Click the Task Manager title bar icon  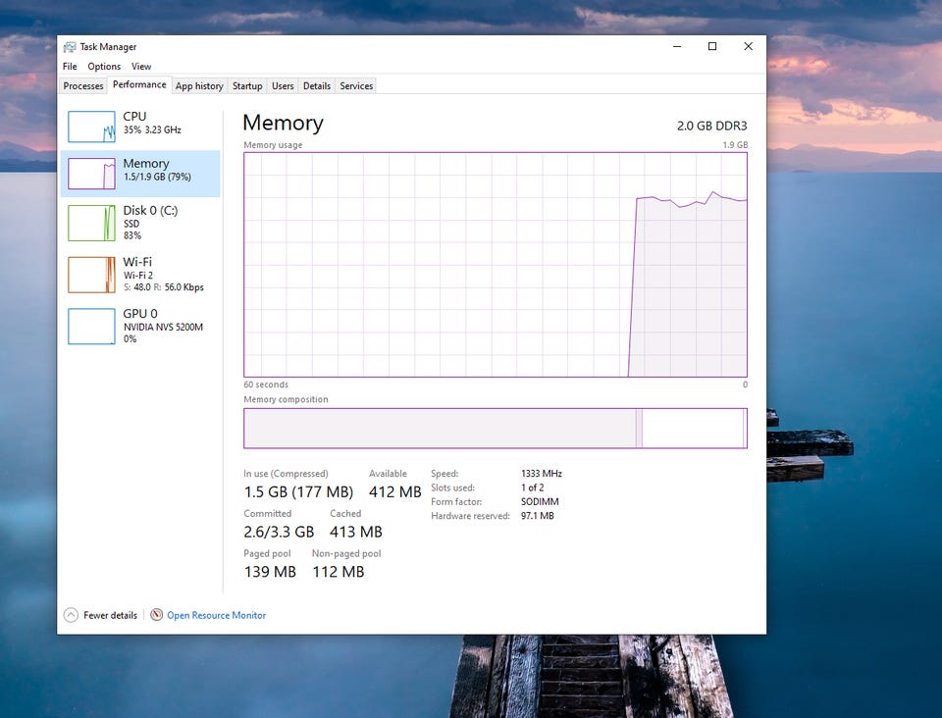(x=70, y=47)
